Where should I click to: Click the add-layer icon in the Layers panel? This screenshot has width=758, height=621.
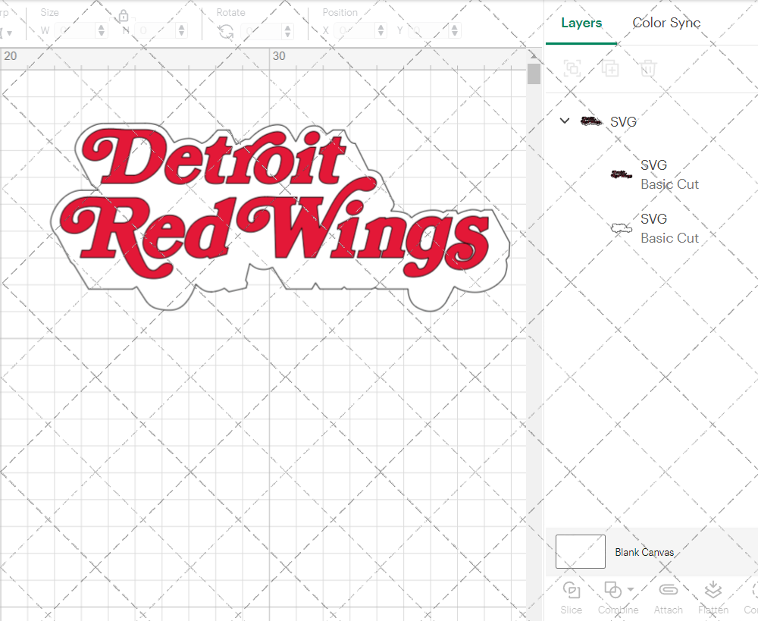pos(610,68)
